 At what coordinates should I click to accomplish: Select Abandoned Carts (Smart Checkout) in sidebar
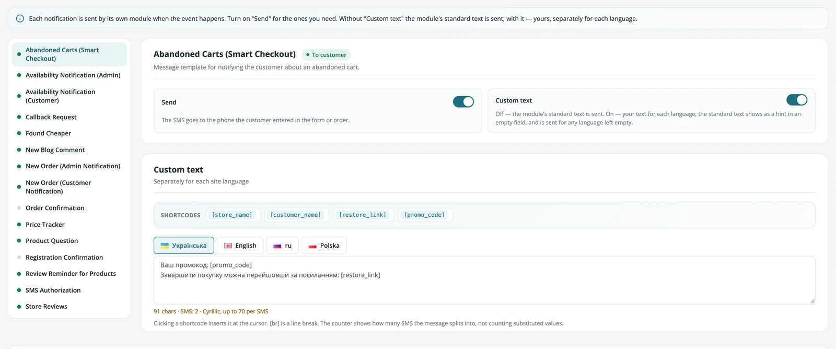(x=69, y=54)
